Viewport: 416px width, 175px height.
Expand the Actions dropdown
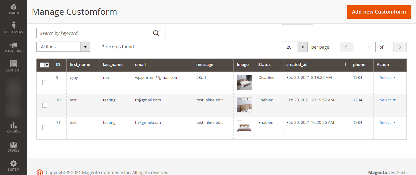[x=63, y=47]
